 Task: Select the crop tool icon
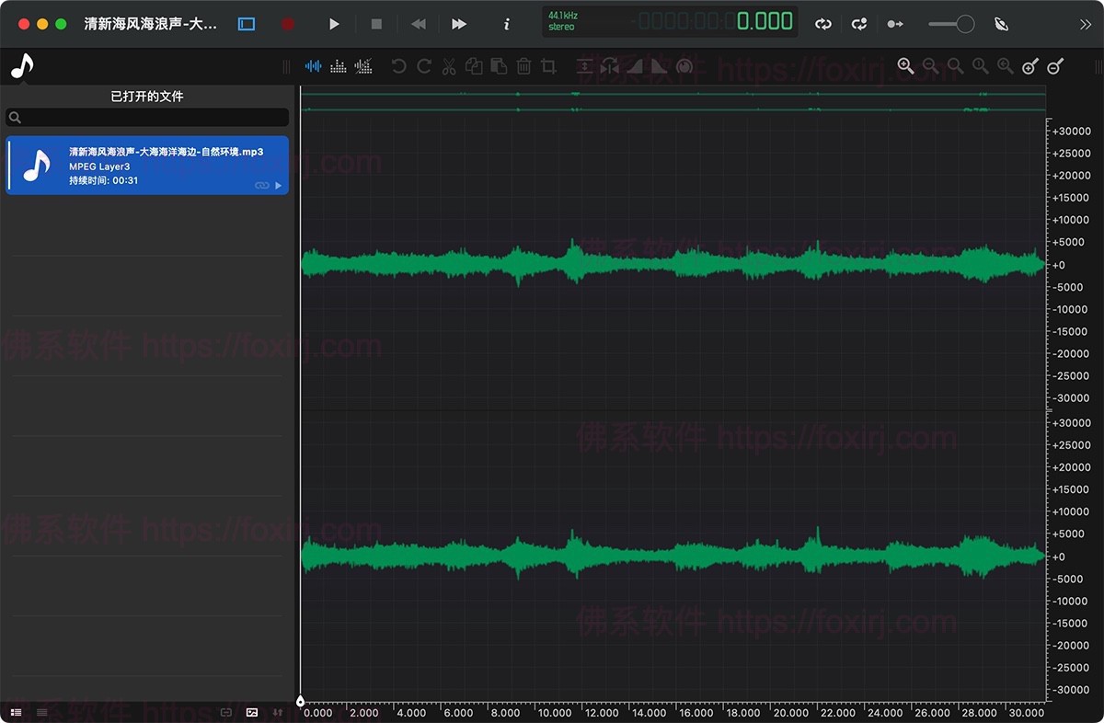[549, 66]
